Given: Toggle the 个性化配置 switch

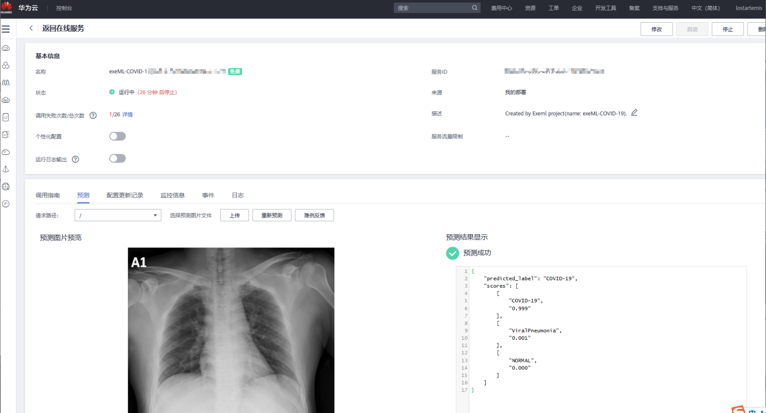Looking at the screenshot, I should click(x=118, y=136).
